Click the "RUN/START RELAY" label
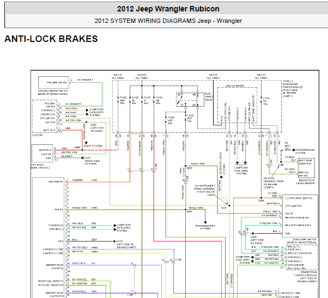Screen dimensions: 328x298 (x=209, y=96)
